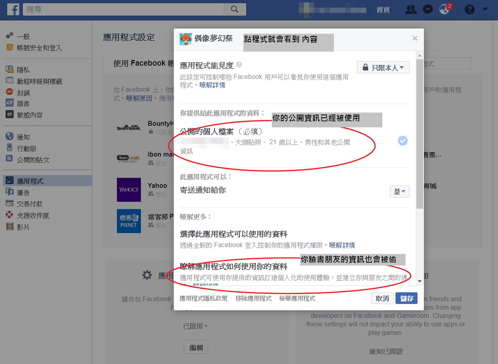Go to 首頁 in the top bar
Screen dimensions: 498x364
383,10
